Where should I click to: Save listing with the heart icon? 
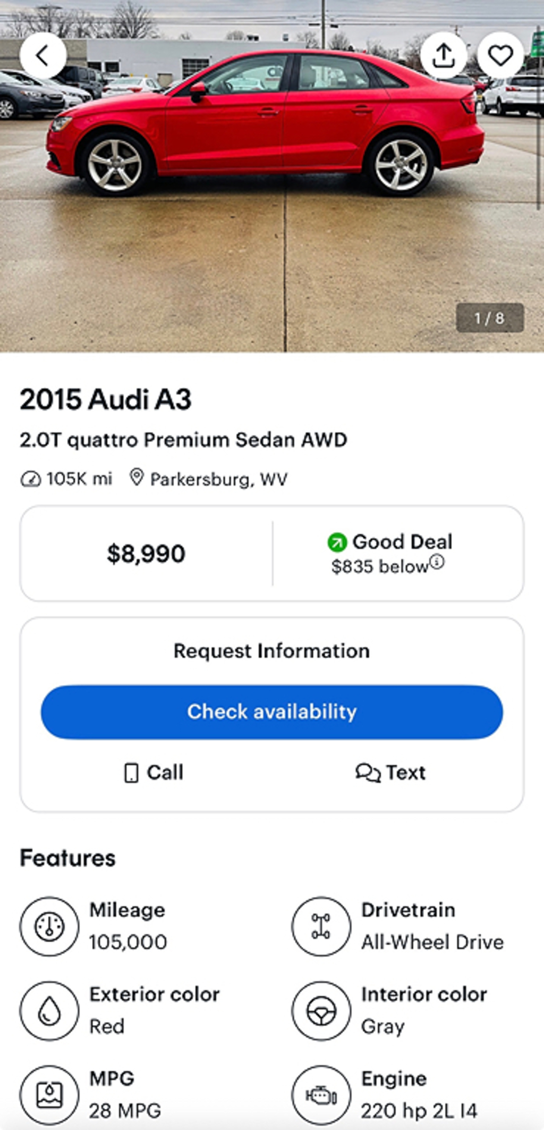click(500, 55)
